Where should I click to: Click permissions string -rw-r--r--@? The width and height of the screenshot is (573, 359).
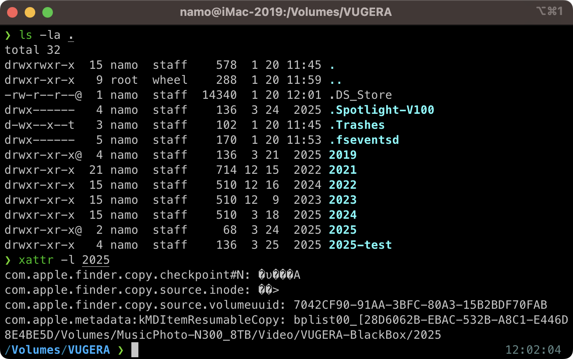click(x=43, y=95)
